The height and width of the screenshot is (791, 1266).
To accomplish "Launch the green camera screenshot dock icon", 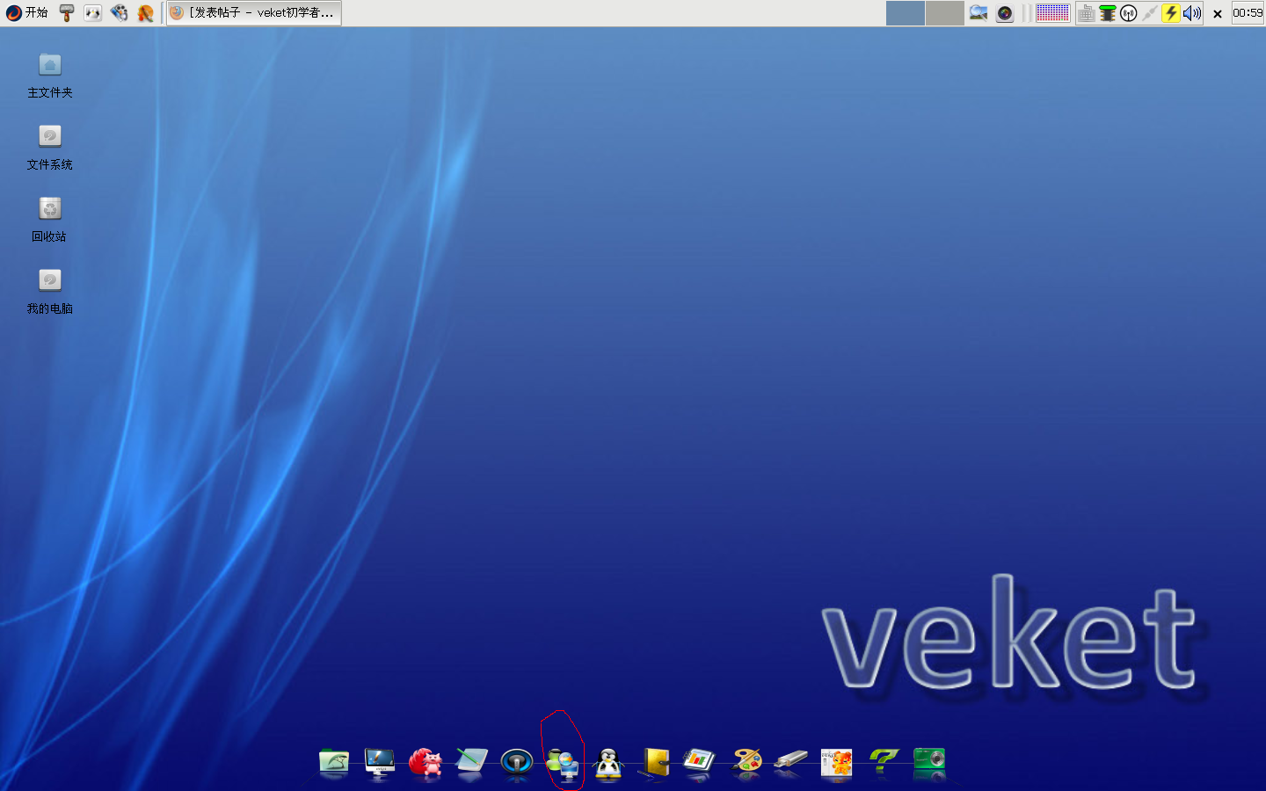I will pos(929,760).
